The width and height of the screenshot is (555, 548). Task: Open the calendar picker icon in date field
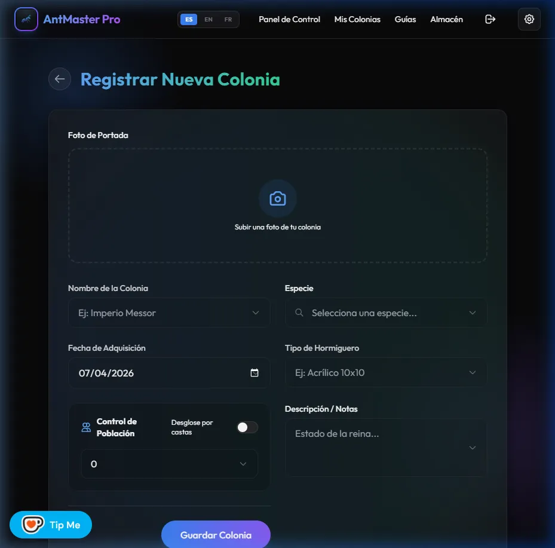coord(254,373)
